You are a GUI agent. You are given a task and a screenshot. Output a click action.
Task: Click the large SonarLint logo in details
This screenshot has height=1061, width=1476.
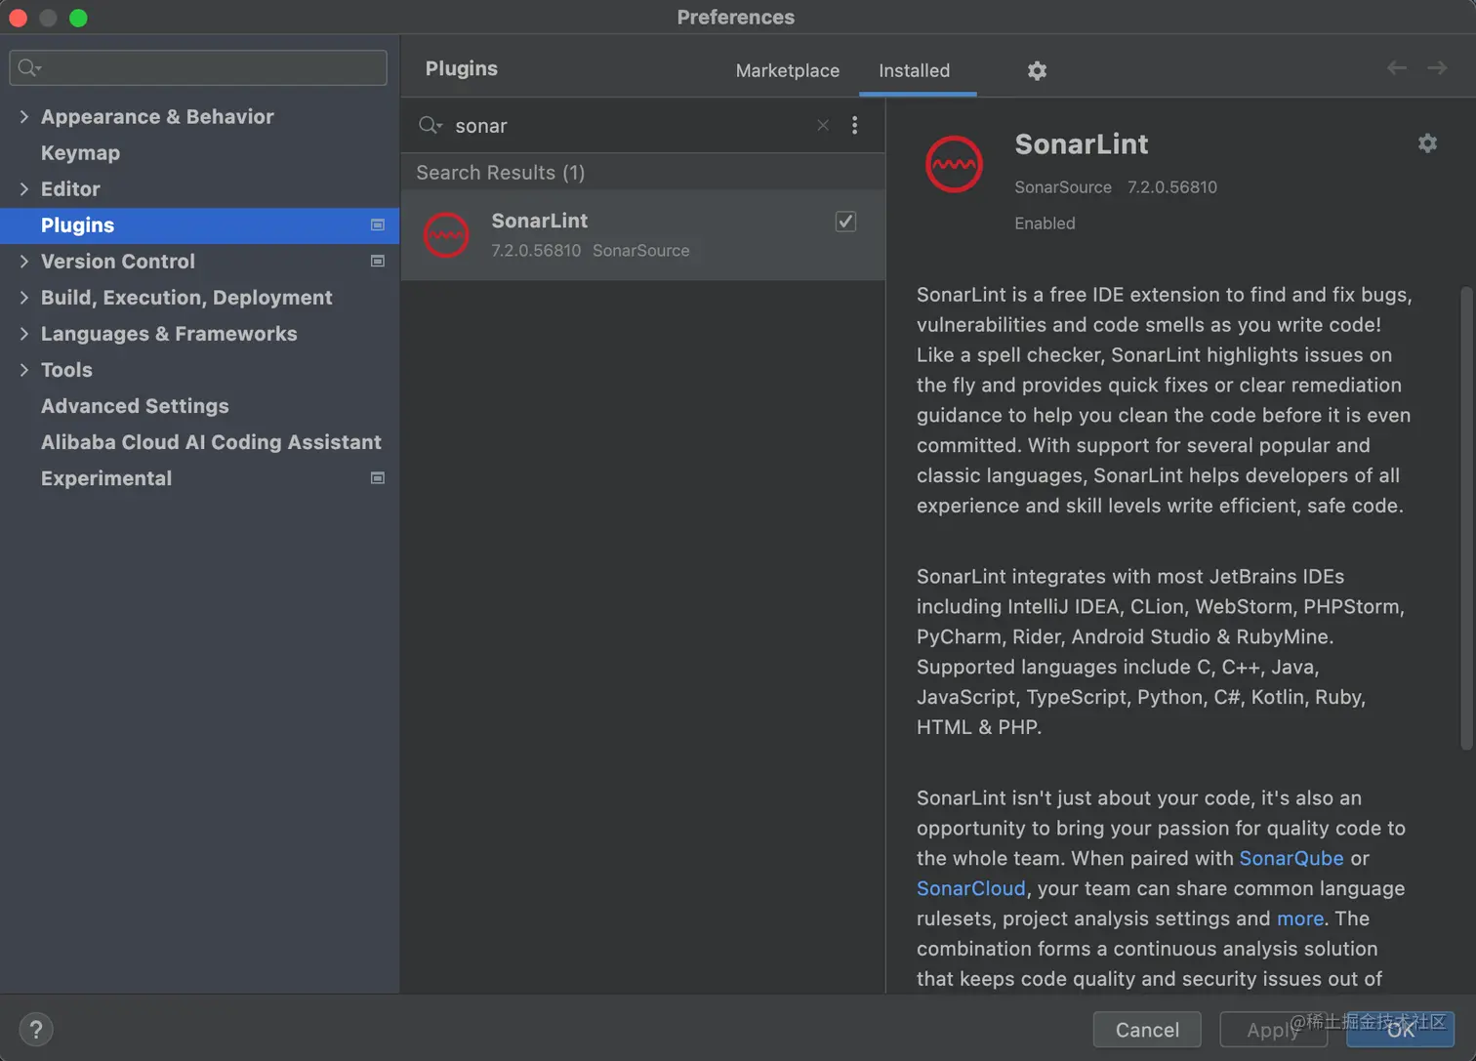point(954,164)
